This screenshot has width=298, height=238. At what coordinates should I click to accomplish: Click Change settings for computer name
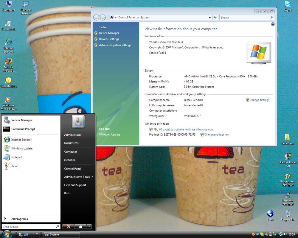coord(259,100)
